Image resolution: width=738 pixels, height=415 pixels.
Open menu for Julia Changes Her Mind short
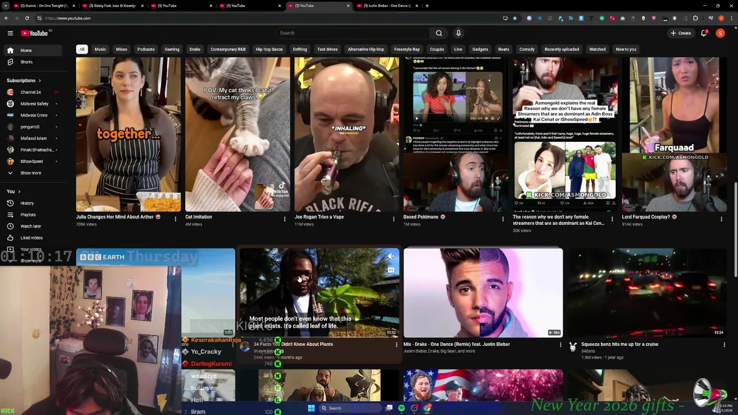(x=175, y=219)
